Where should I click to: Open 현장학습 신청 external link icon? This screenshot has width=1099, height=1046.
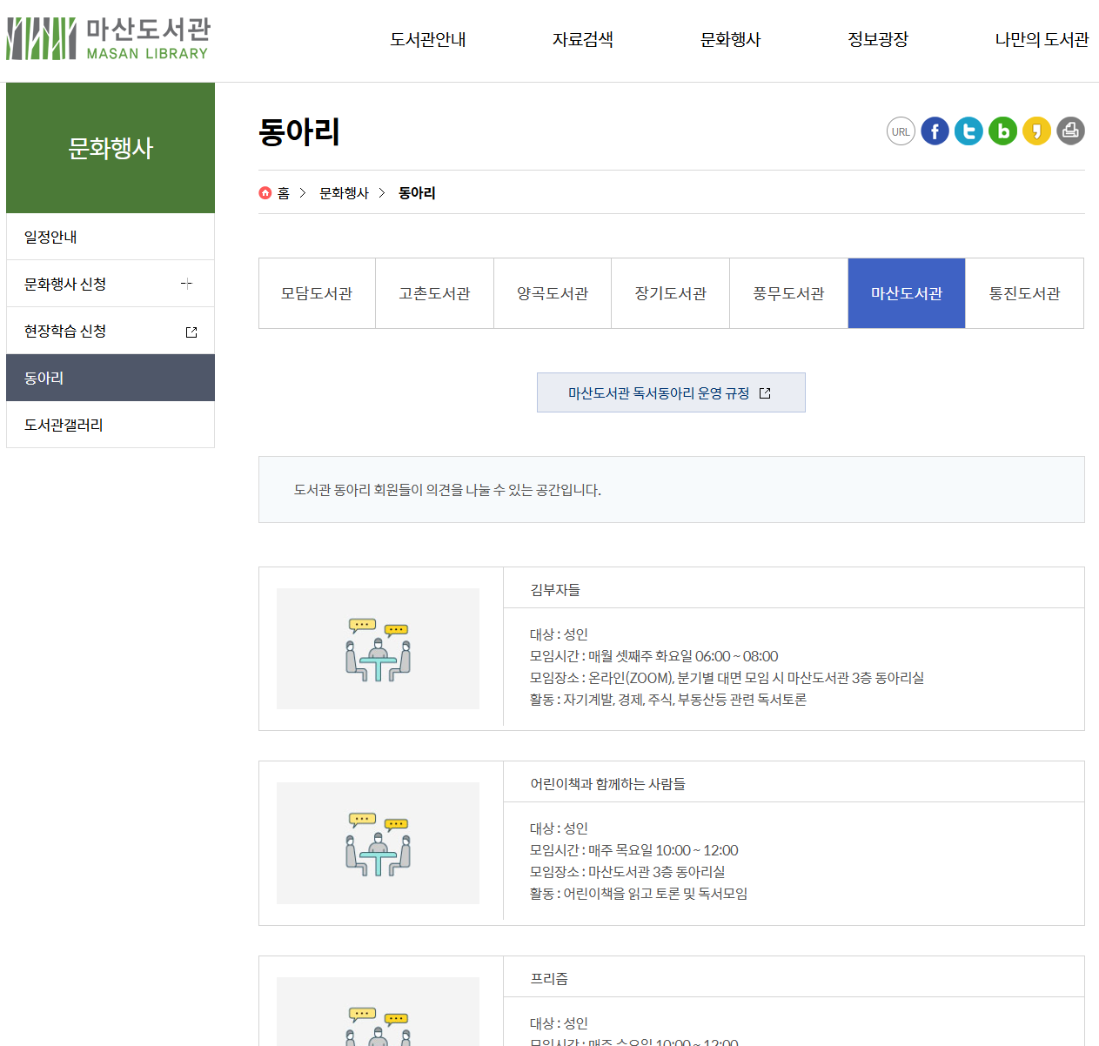(191, 332)
